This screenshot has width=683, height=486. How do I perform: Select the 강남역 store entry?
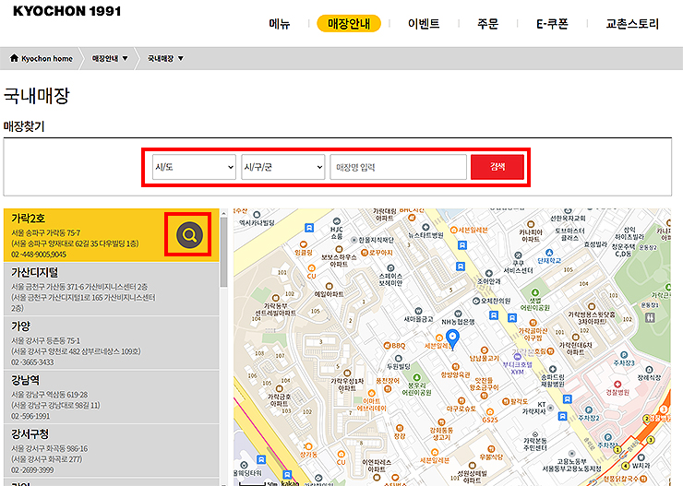pos(112,397)
